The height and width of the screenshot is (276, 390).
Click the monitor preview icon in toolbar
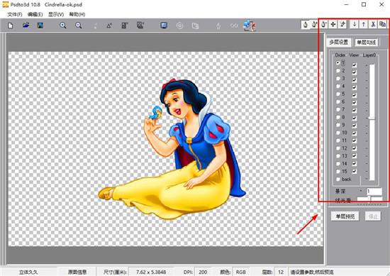click(x=164, y=25)
